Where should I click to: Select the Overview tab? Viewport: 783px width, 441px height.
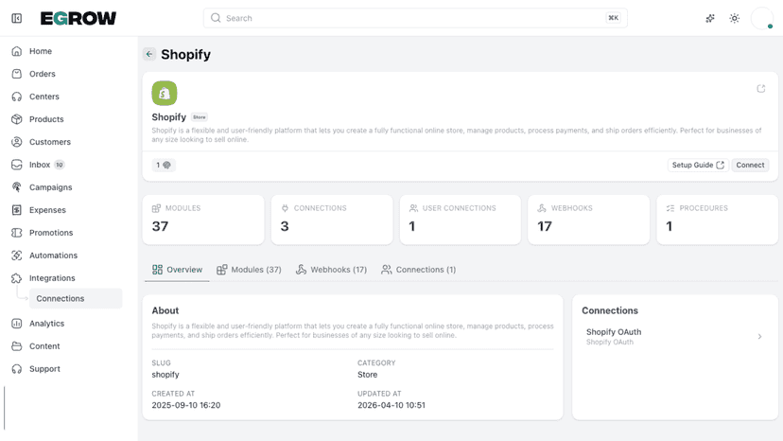[177, 270]
